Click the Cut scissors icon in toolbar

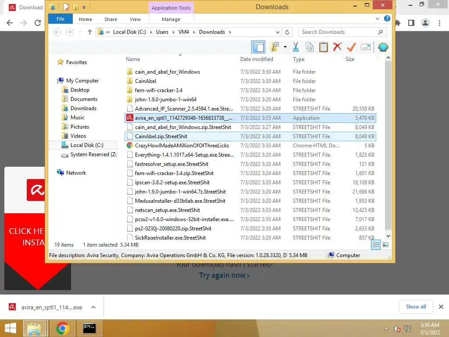click(x=296, y=47)
